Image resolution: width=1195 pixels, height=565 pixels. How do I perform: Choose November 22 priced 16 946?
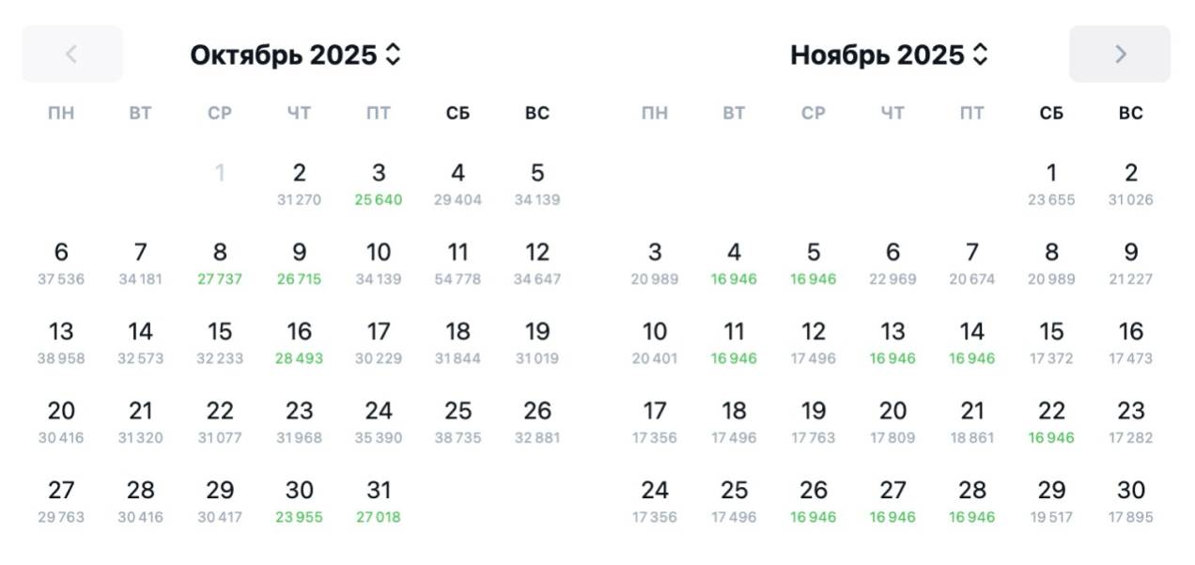coord(1051,421)
